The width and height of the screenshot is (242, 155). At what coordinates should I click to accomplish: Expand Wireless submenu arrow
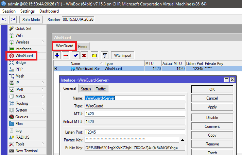click(42, 42)
